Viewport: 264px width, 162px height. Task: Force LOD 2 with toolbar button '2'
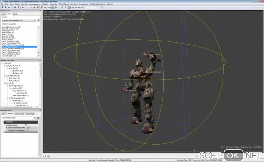click(x=62, y=7)
